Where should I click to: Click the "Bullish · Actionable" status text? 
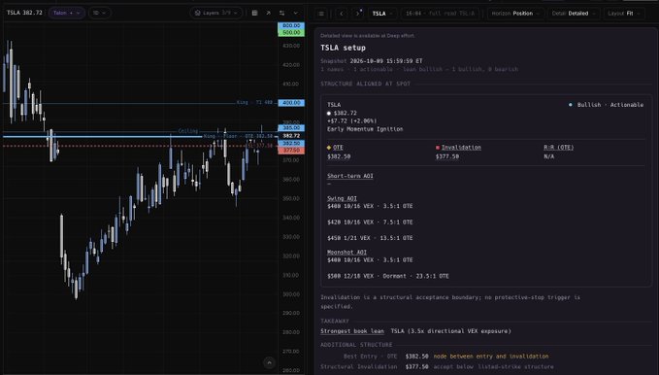pyautogui.click(x=610, y=105)
